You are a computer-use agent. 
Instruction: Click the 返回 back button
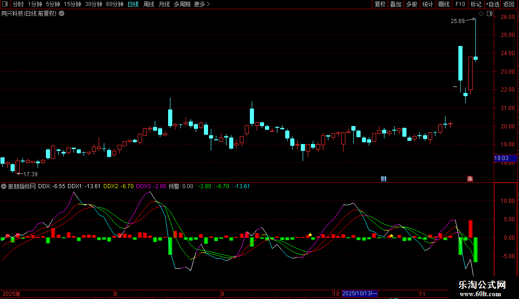point(509,4)
